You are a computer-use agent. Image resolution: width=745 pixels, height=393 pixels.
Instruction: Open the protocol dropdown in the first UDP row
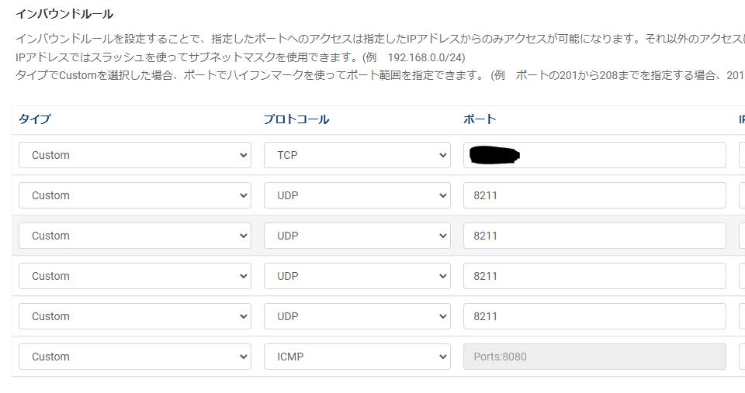coord(357,195)
